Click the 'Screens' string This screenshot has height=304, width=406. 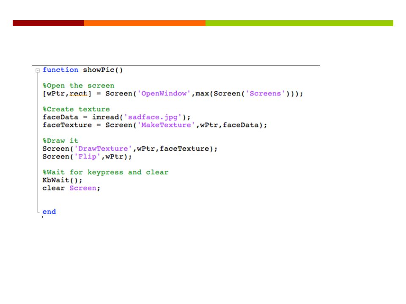tap(265, 94)
